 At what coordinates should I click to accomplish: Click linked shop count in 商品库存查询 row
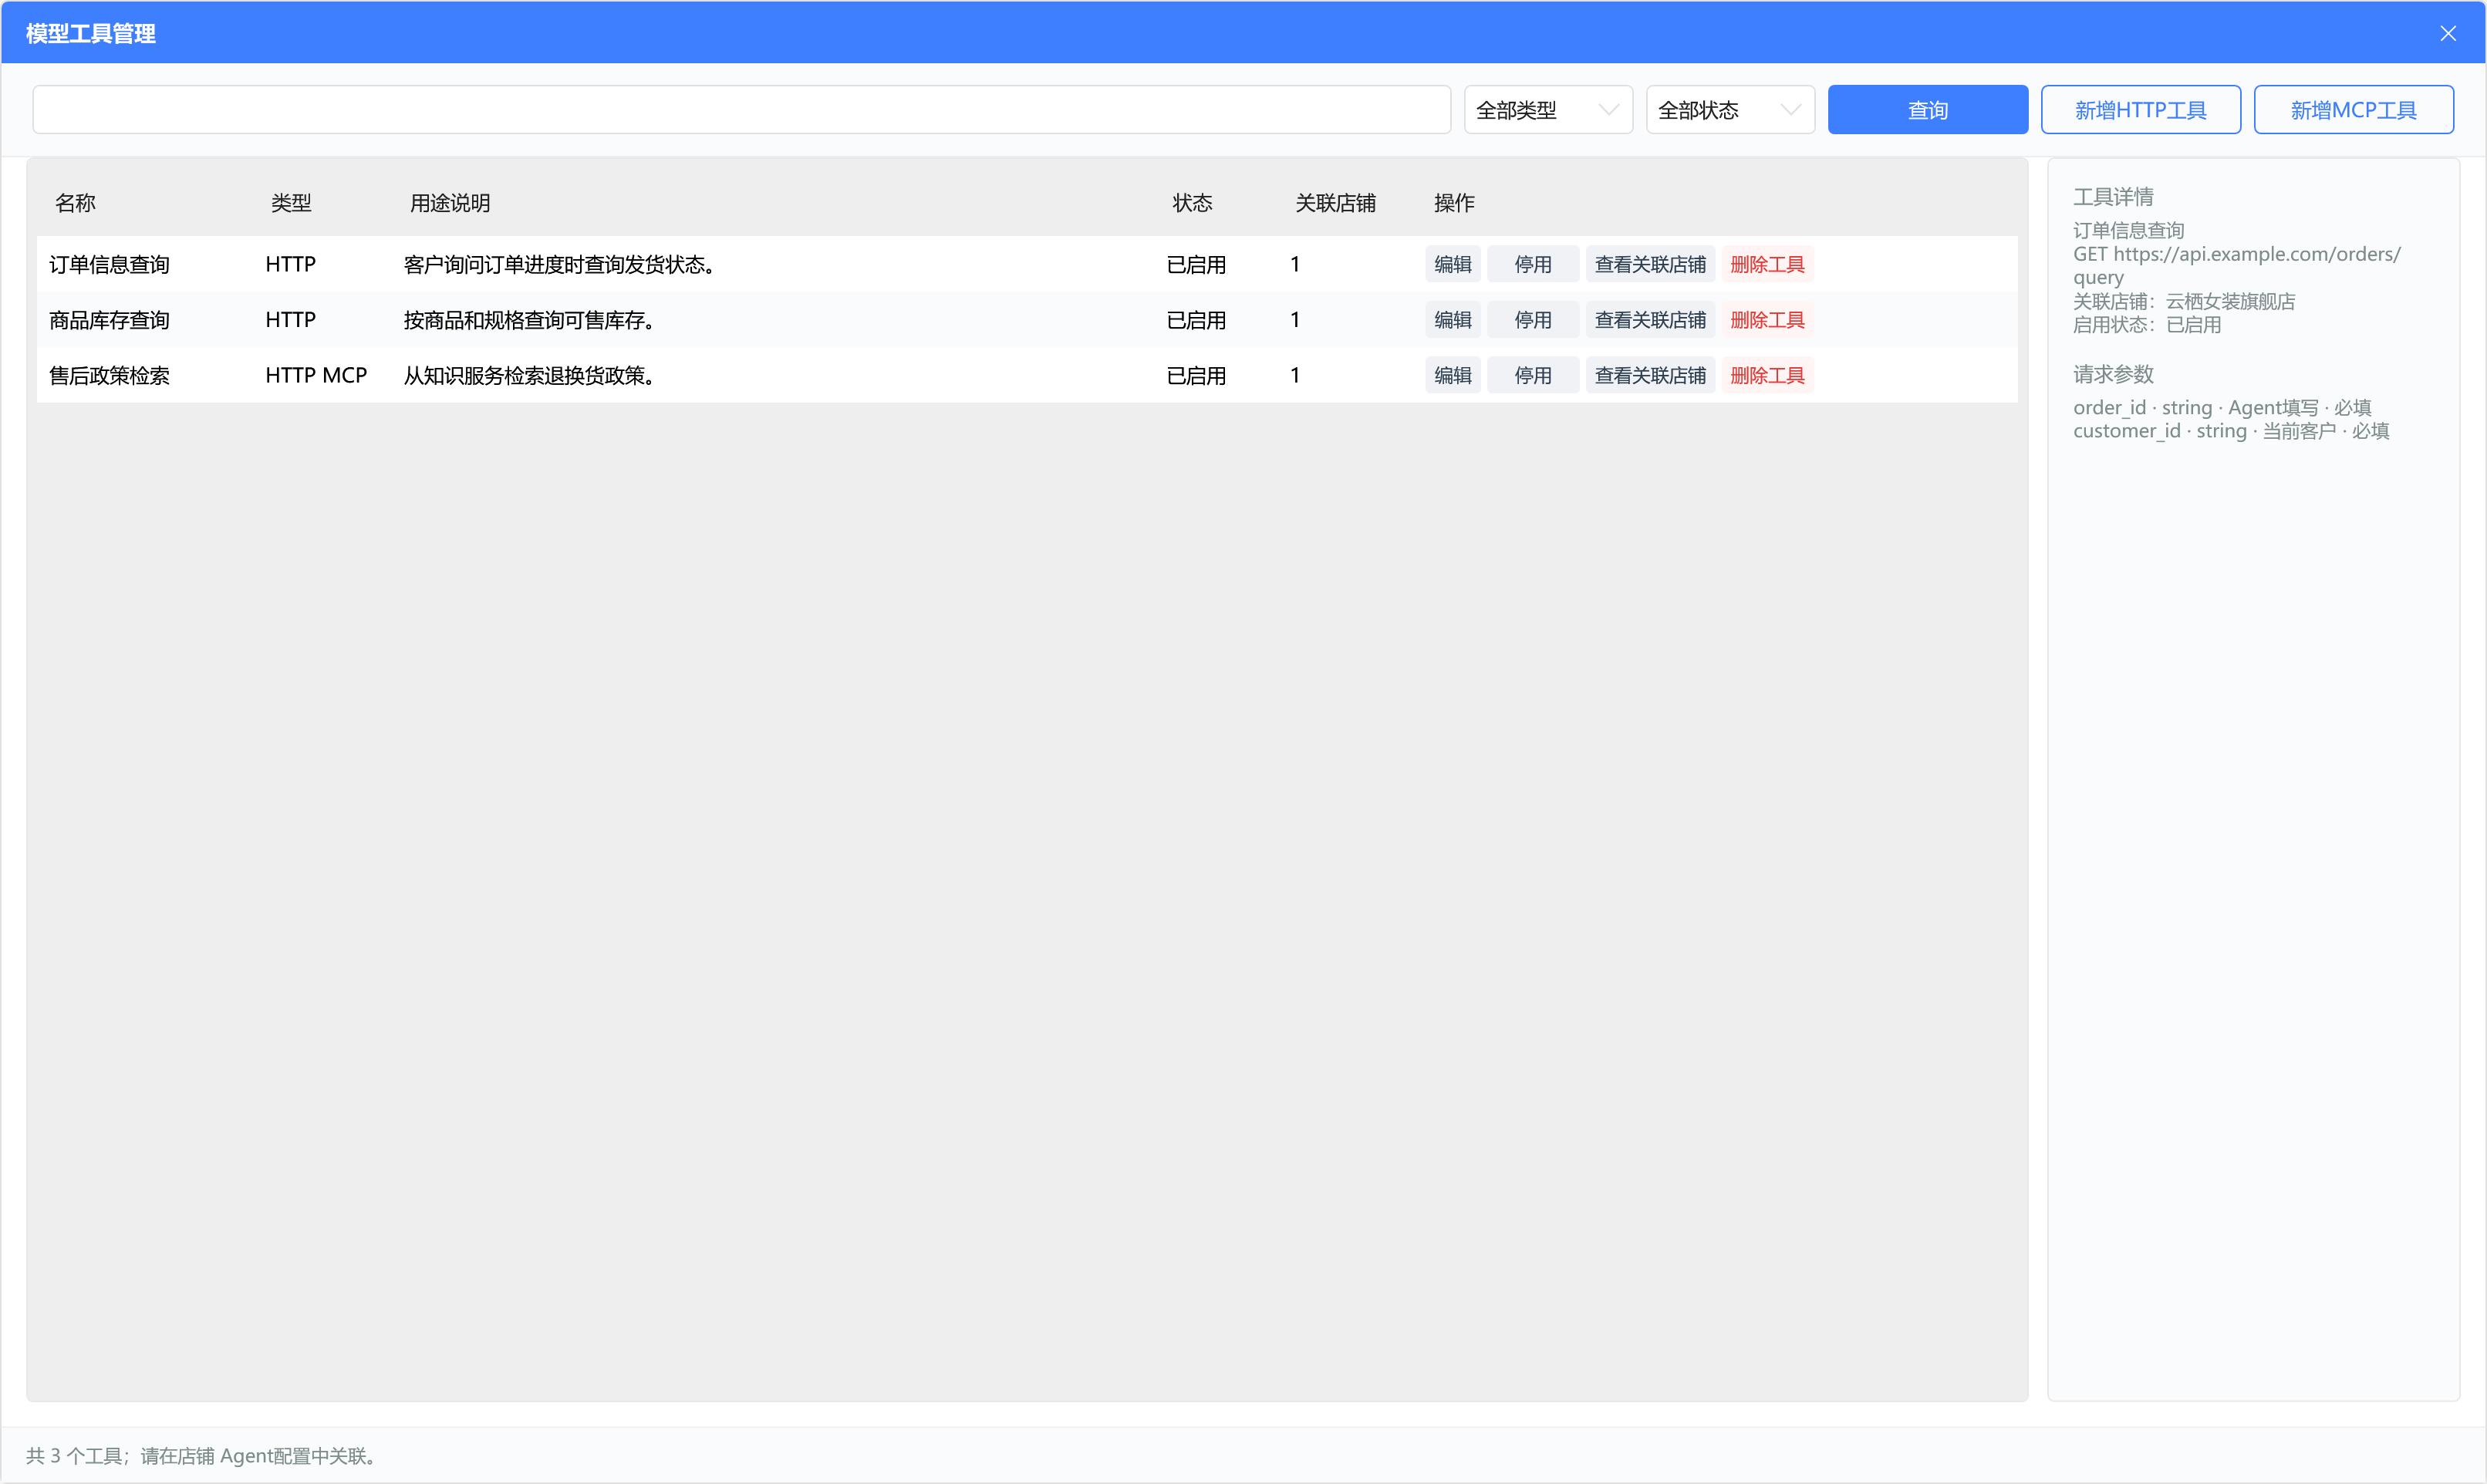click(x=1295, y=320)
